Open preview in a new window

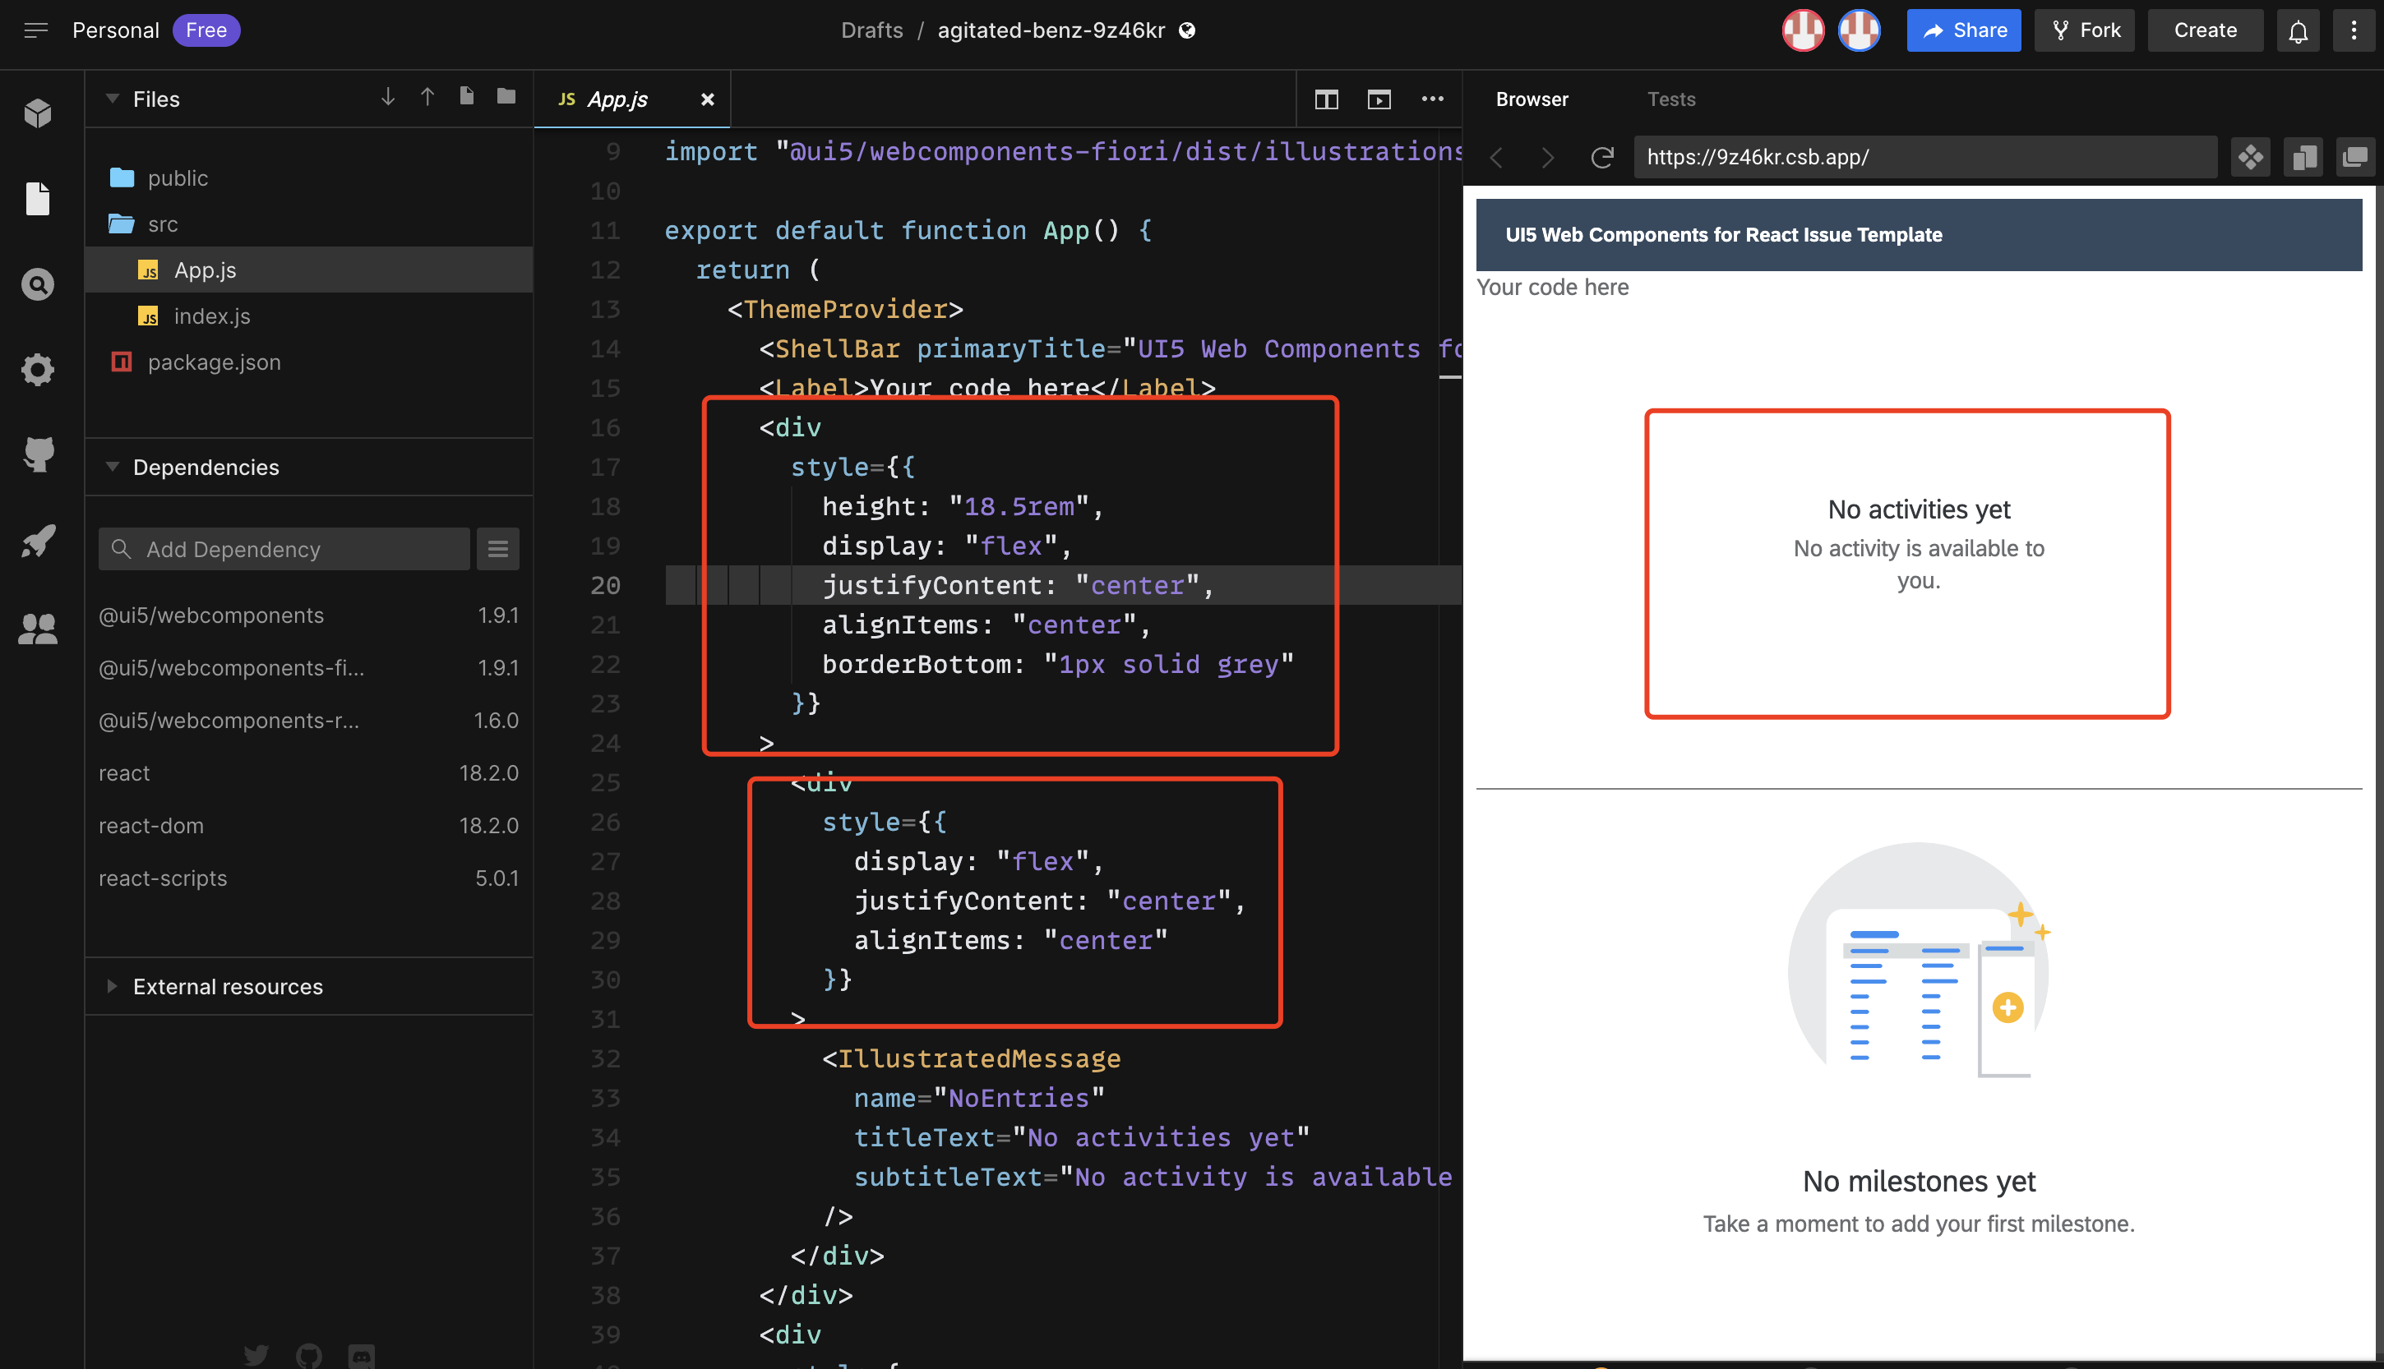(x=2357, y=157)
